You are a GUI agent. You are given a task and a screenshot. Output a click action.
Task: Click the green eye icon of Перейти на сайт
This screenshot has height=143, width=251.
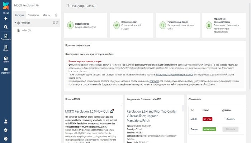pos(117,25)
